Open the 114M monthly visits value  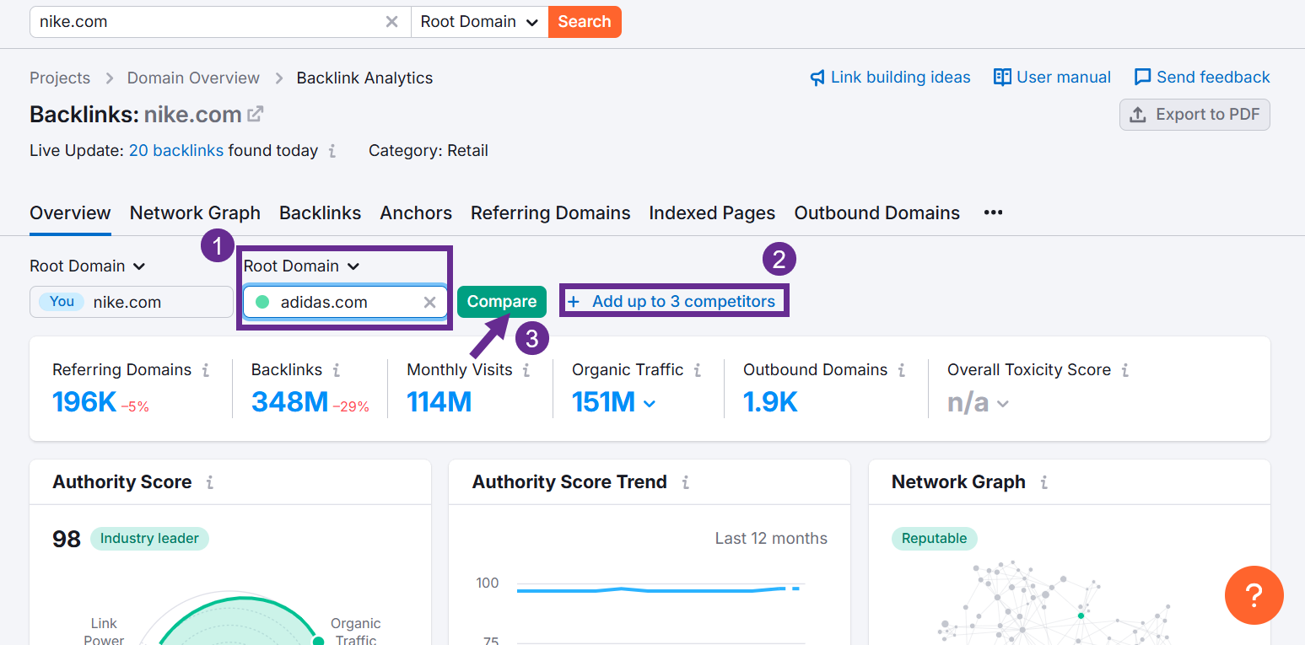point(439,402)
